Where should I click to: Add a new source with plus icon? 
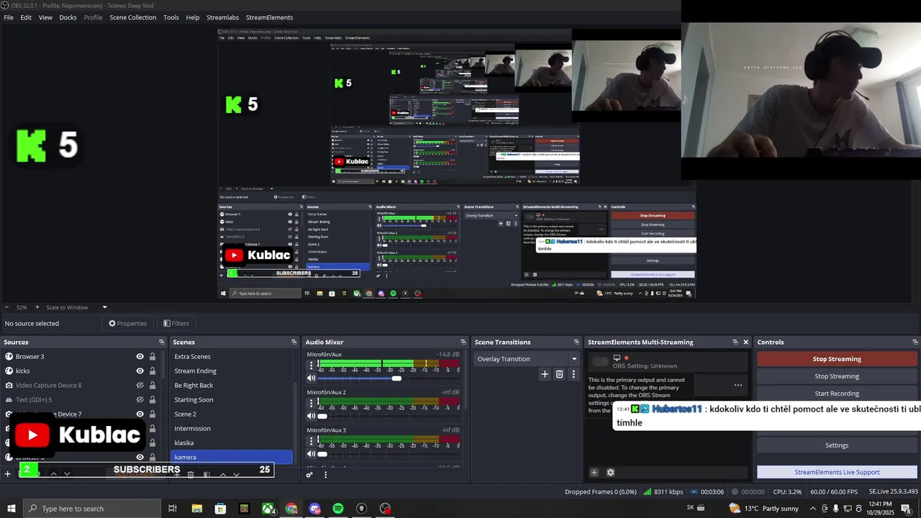pyautogui.click(x=7, y=473)
